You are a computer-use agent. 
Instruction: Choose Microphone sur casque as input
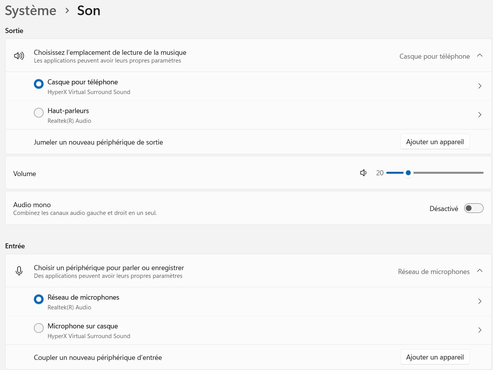coord(39,328)
